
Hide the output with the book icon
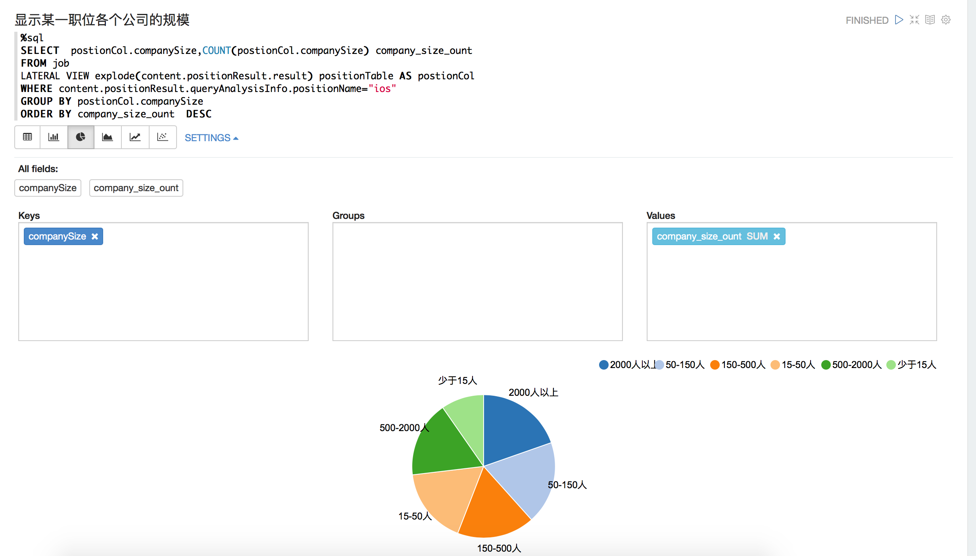930,20
